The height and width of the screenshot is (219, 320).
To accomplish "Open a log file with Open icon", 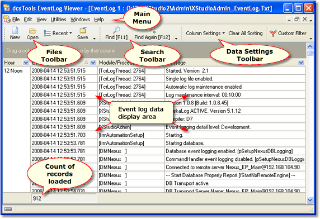I will click(32, 34).
